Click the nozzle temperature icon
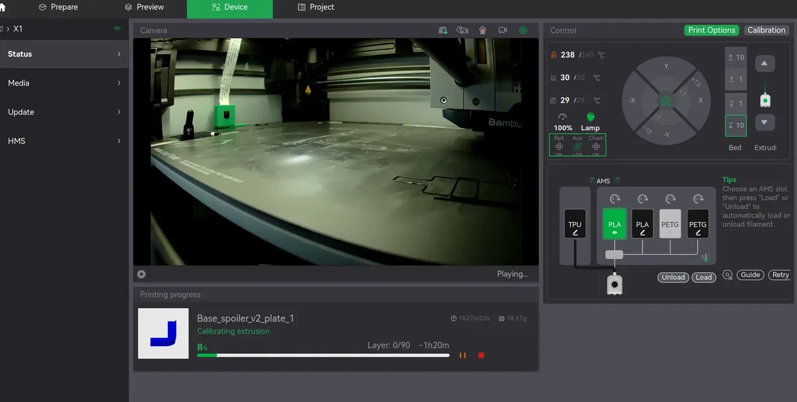 tap(553, 55)
